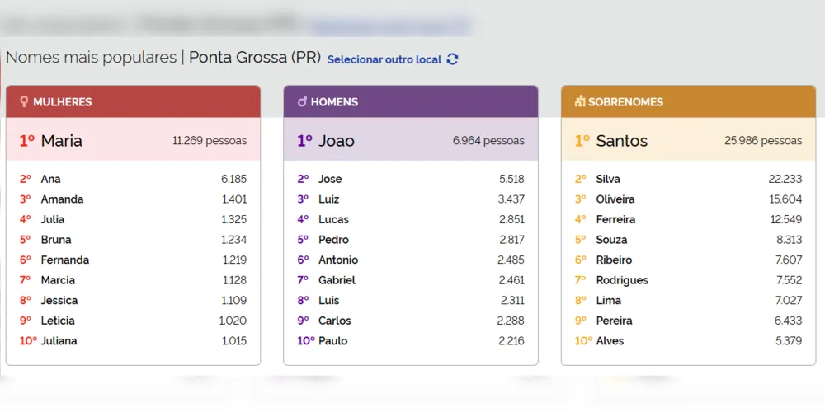
Task: Click the refresh icon beside Selecionar outro local
Action: [x=452, y=59]
